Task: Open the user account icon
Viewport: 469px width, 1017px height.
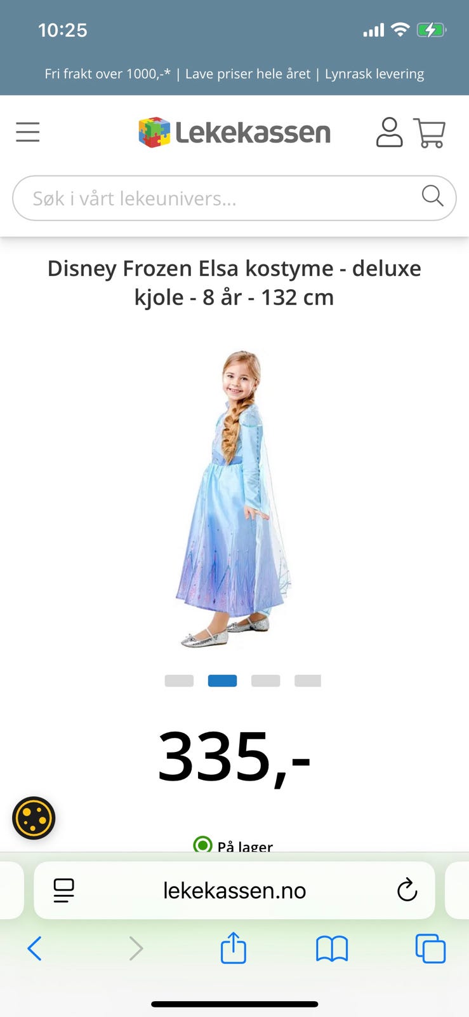Action: (389, 132)
